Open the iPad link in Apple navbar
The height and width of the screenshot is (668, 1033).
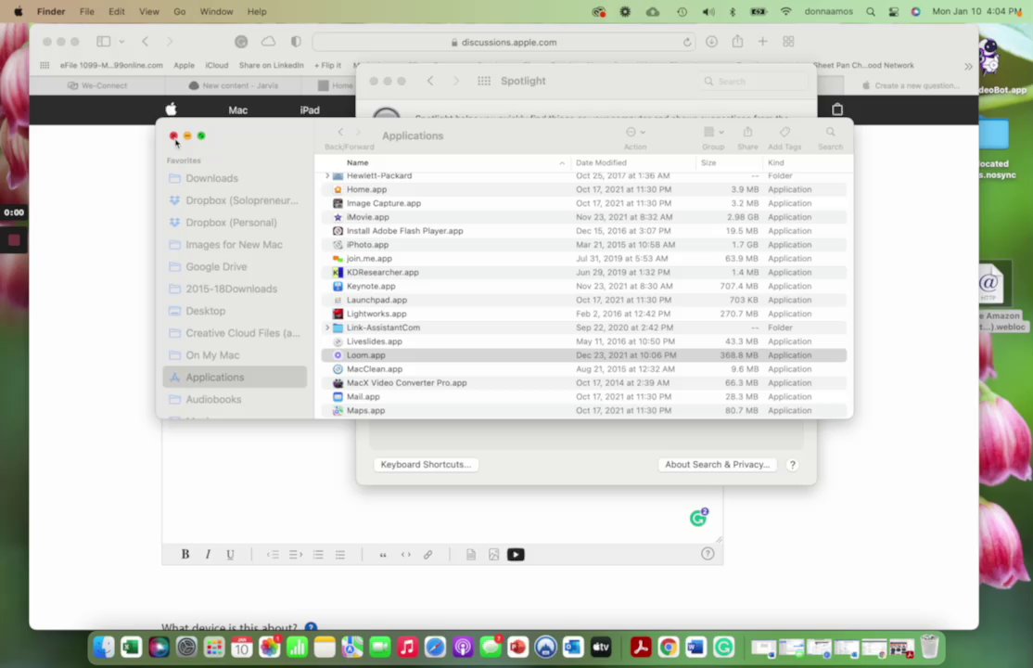[310, 110]
